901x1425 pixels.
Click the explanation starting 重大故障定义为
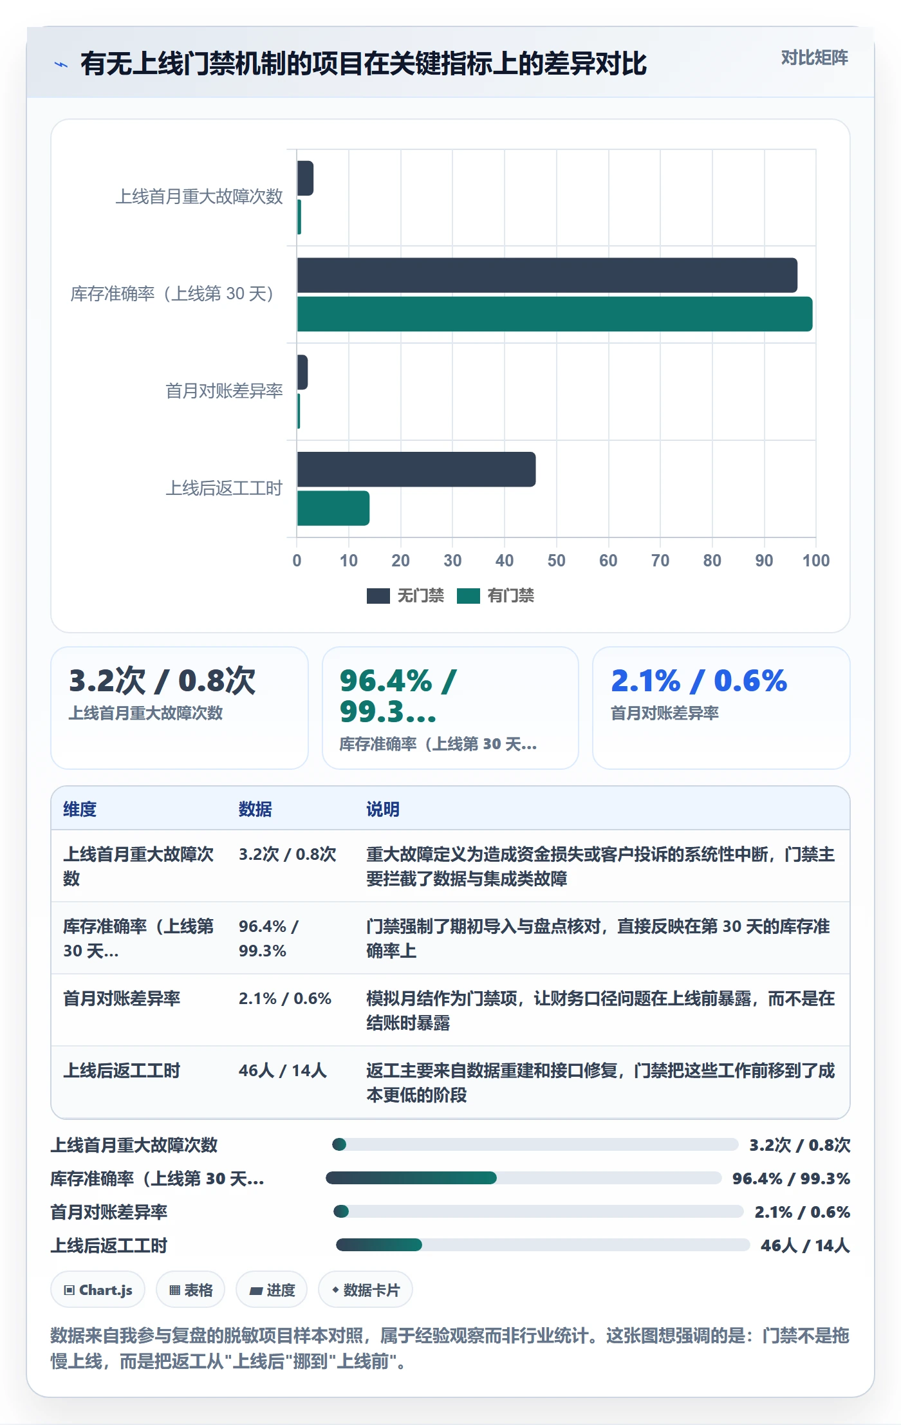click(x=600, y=866)
